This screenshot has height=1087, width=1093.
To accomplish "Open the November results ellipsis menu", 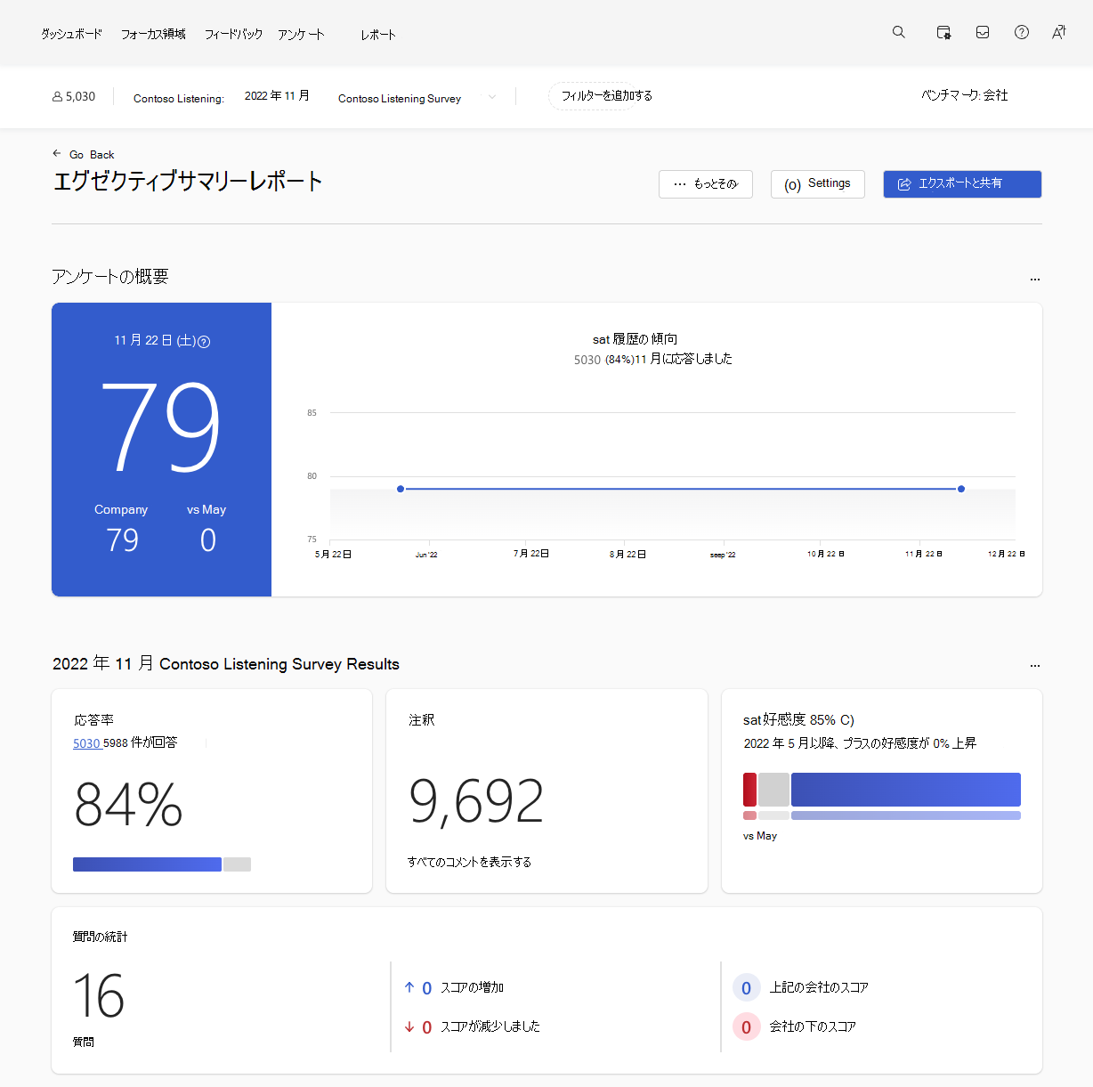I will pyautogui.click(x=1034, y=665).
